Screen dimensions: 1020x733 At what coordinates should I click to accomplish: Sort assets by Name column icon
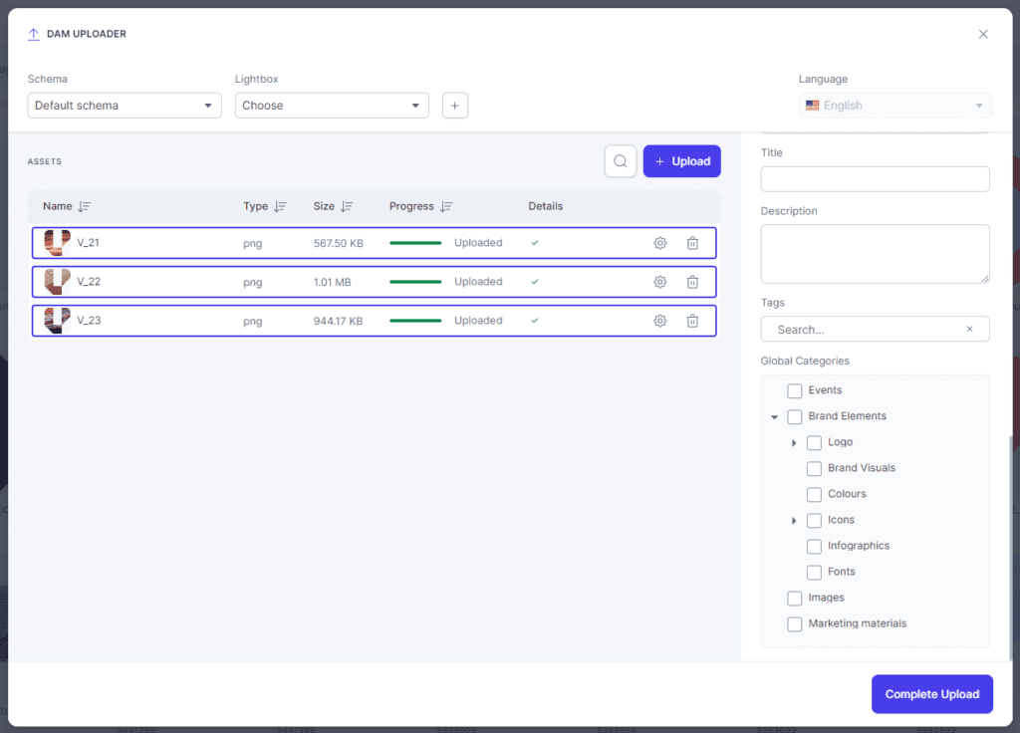tap(84, 206)
